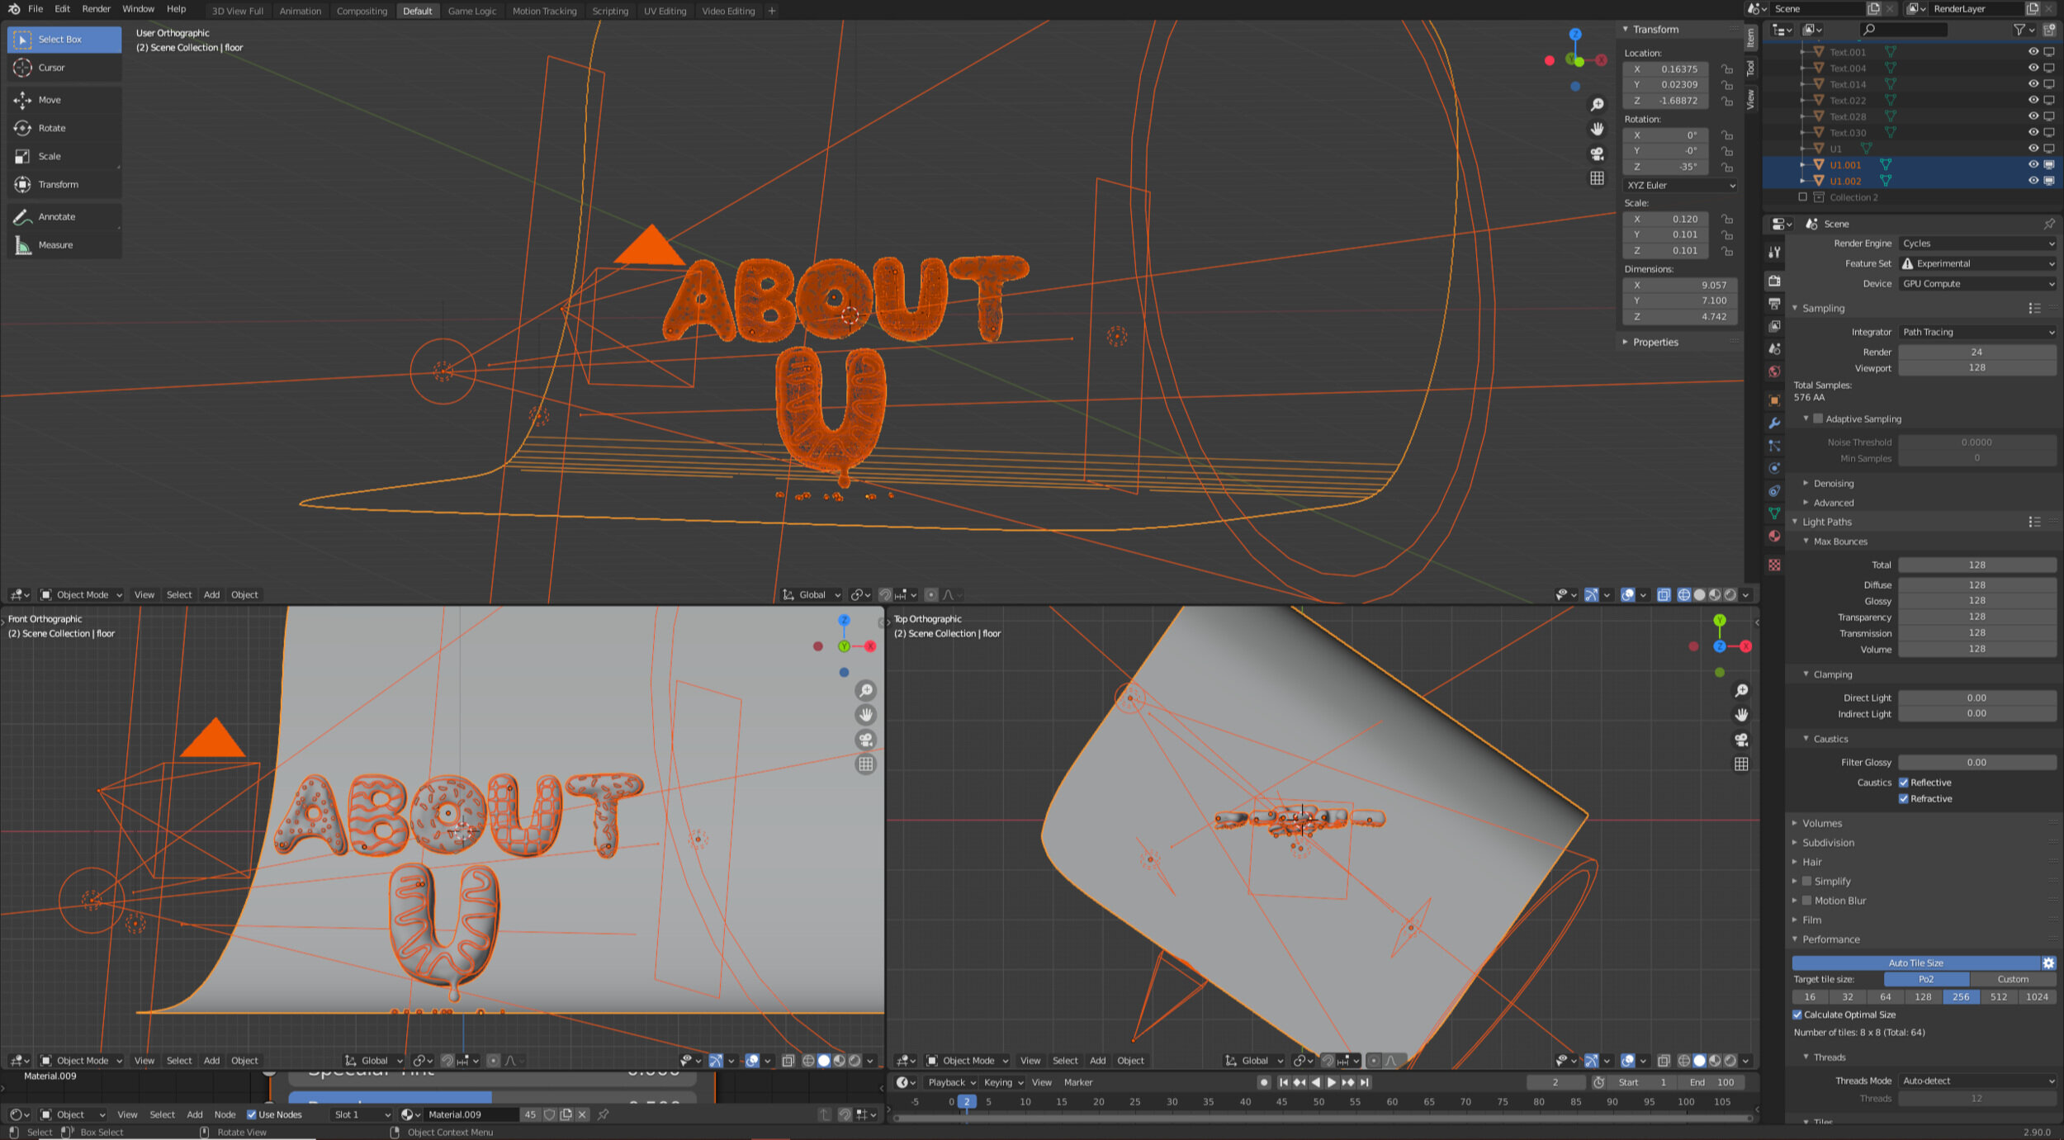Click the Po2 tile size button
2064x1140 pixels.
point(1926,979)
